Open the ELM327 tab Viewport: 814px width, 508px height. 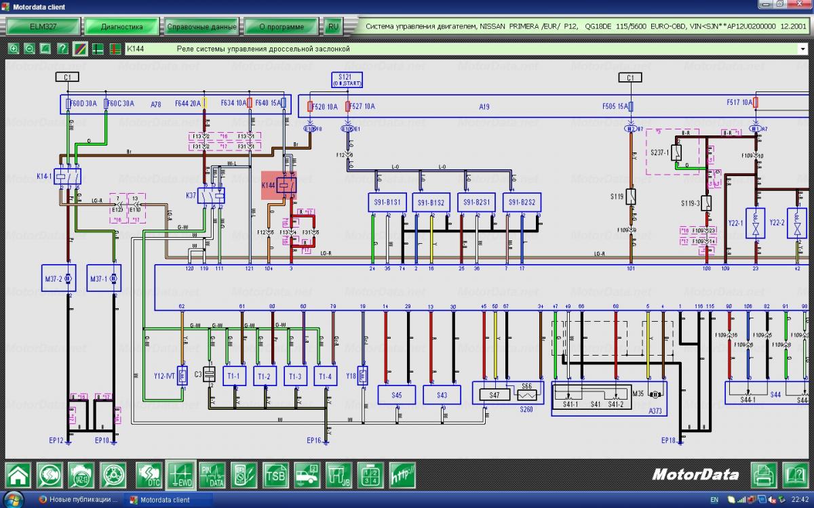42,27
